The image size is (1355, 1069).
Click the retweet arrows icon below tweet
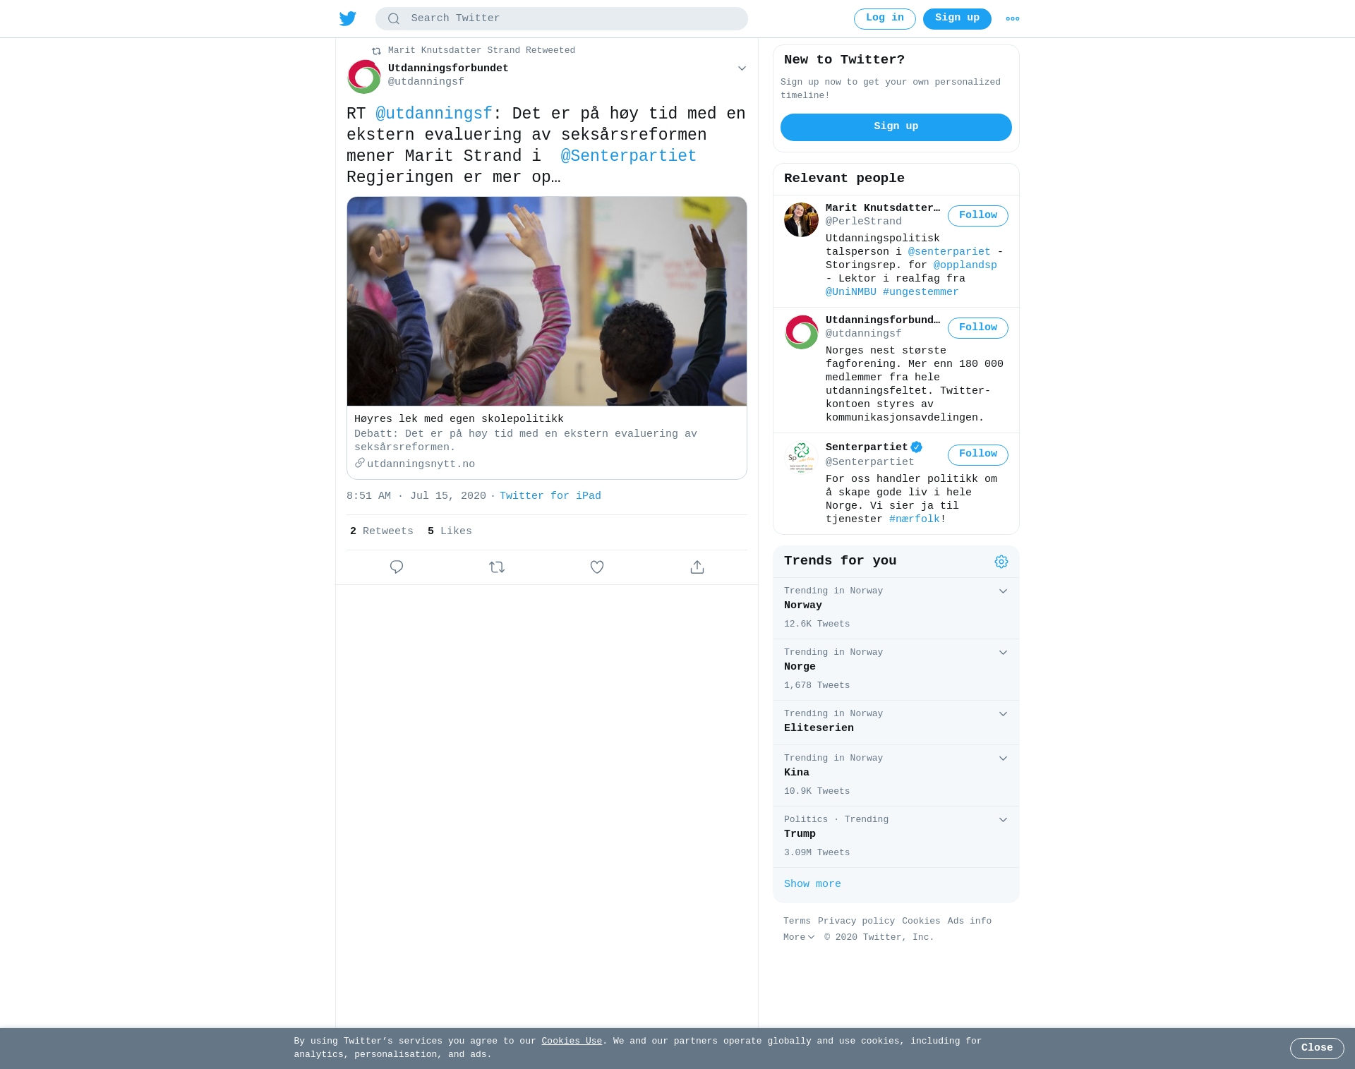(497, 567)
